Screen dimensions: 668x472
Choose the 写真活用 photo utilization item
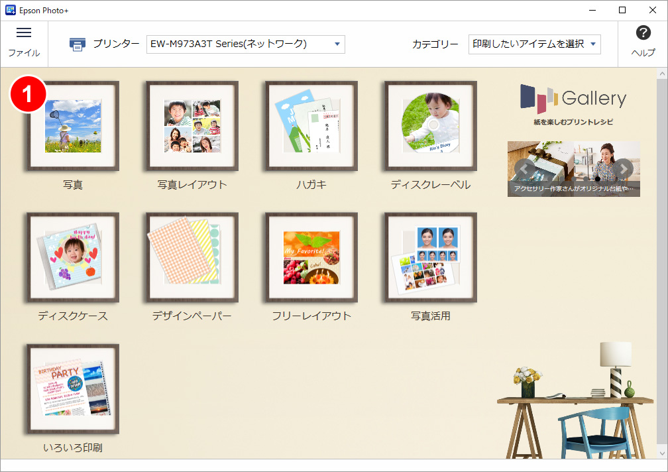coord(431,258)
